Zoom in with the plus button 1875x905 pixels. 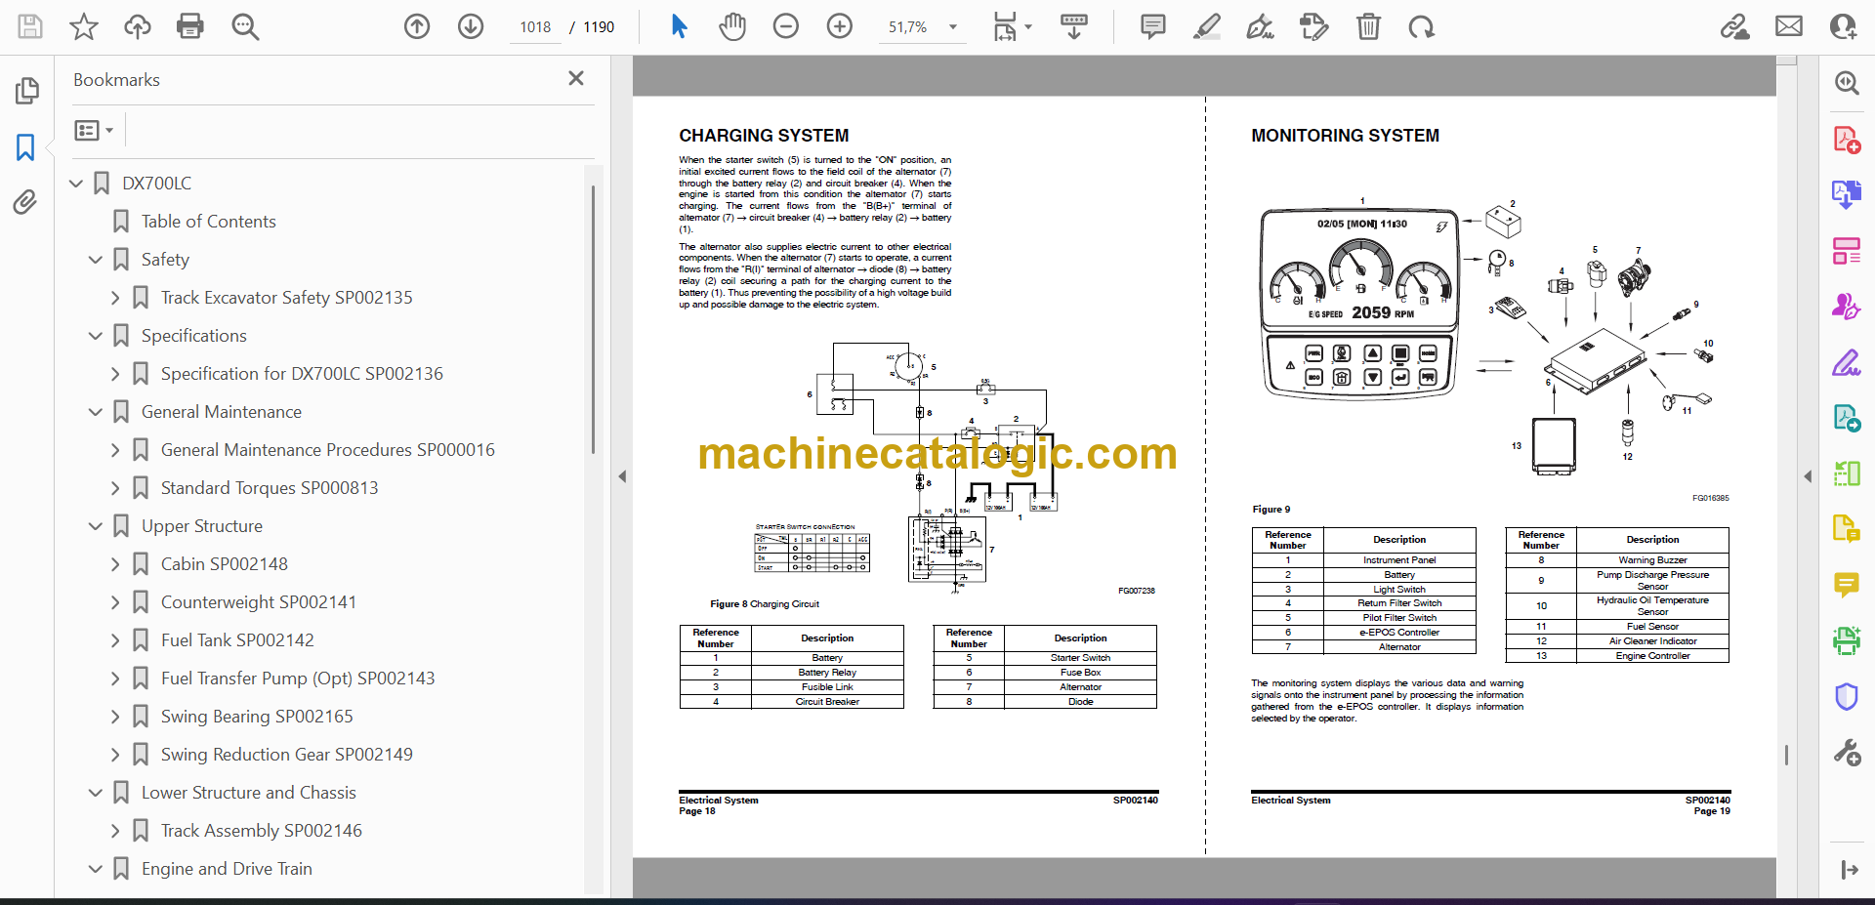point(840,26)
